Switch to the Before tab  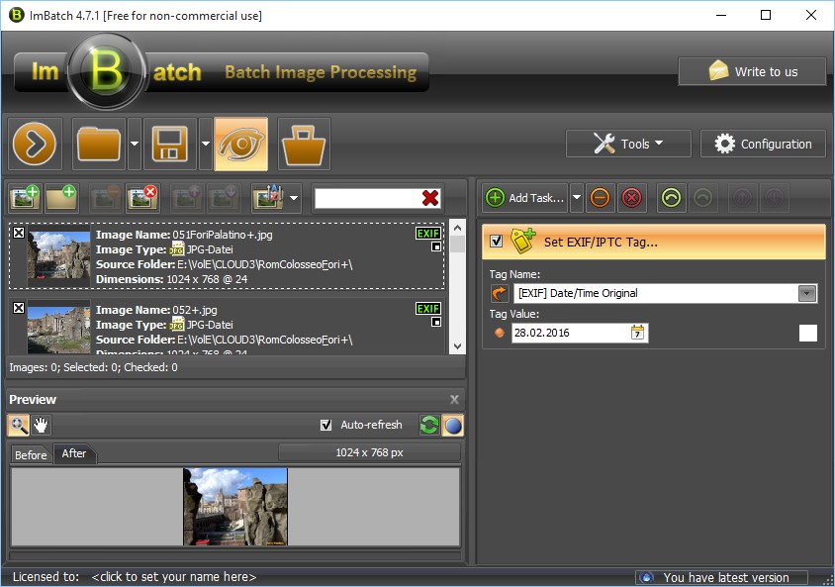(x=31, y=455)
